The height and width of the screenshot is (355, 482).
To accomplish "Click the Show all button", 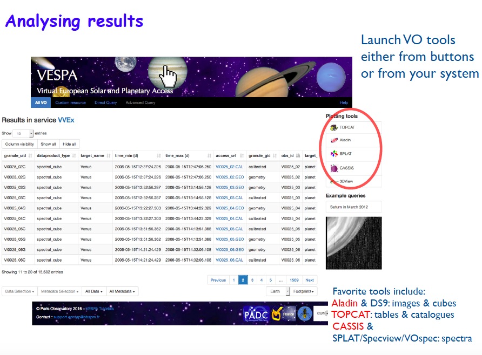I will (x=48, y=144).
